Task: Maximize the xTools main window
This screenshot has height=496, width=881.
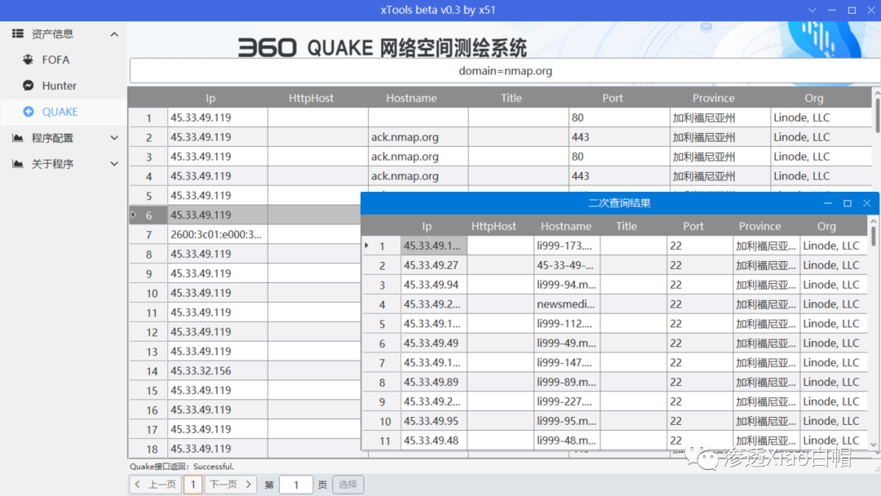Action: [x=852, y=10]
